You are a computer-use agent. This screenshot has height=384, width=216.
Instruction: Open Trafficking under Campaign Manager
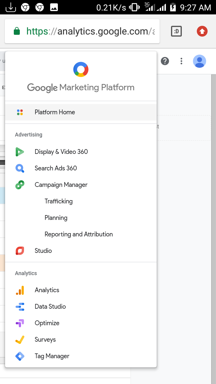[x=58, y=201]
